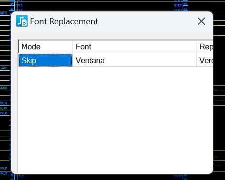Select the FB_P net label in schematic
The width and height of the screenshot is (225, 180).
[3, 113]
